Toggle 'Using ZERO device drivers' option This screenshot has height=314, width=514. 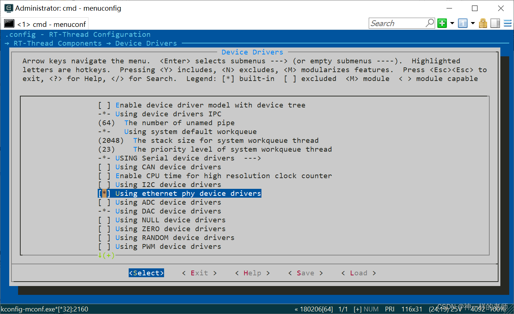click(x=162, y=229)
